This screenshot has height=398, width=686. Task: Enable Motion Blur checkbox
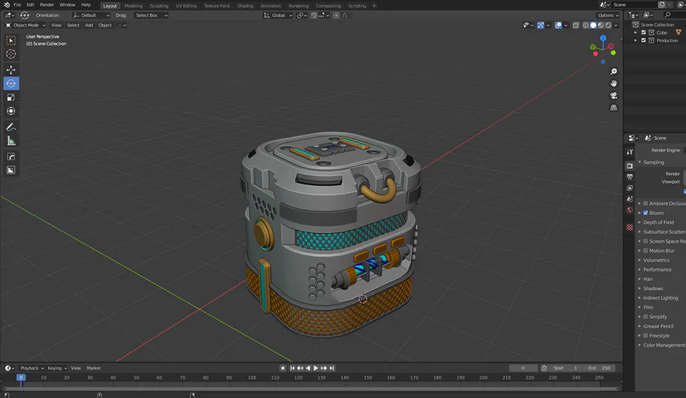coord(646,251)
